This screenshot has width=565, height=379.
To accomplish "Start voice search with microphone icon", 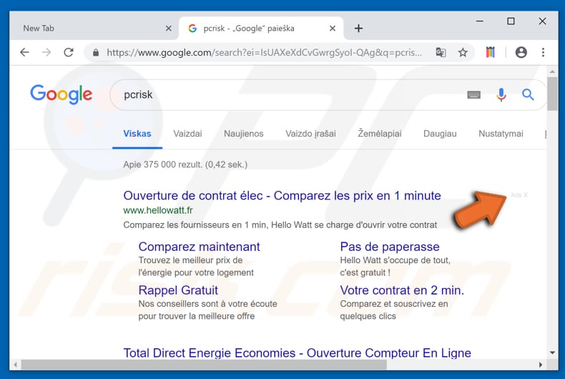I will tap(501, 94).
